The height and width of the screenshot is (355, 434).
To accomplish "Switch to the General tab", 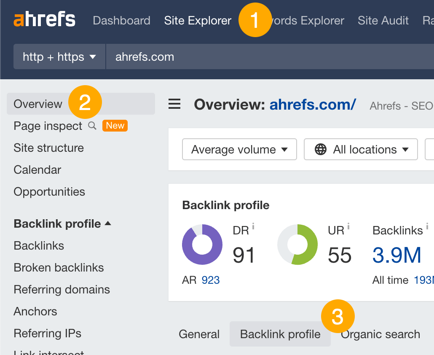I will point(199,334).
